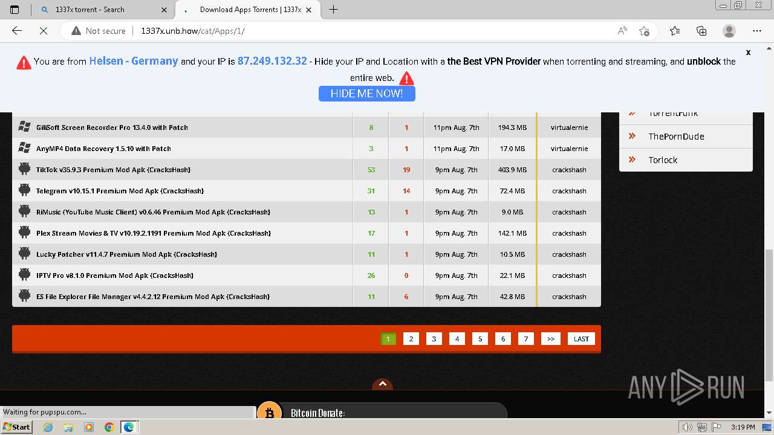Open the media player taskbar icon
This screenshot has width=774, height=435.
89,427
